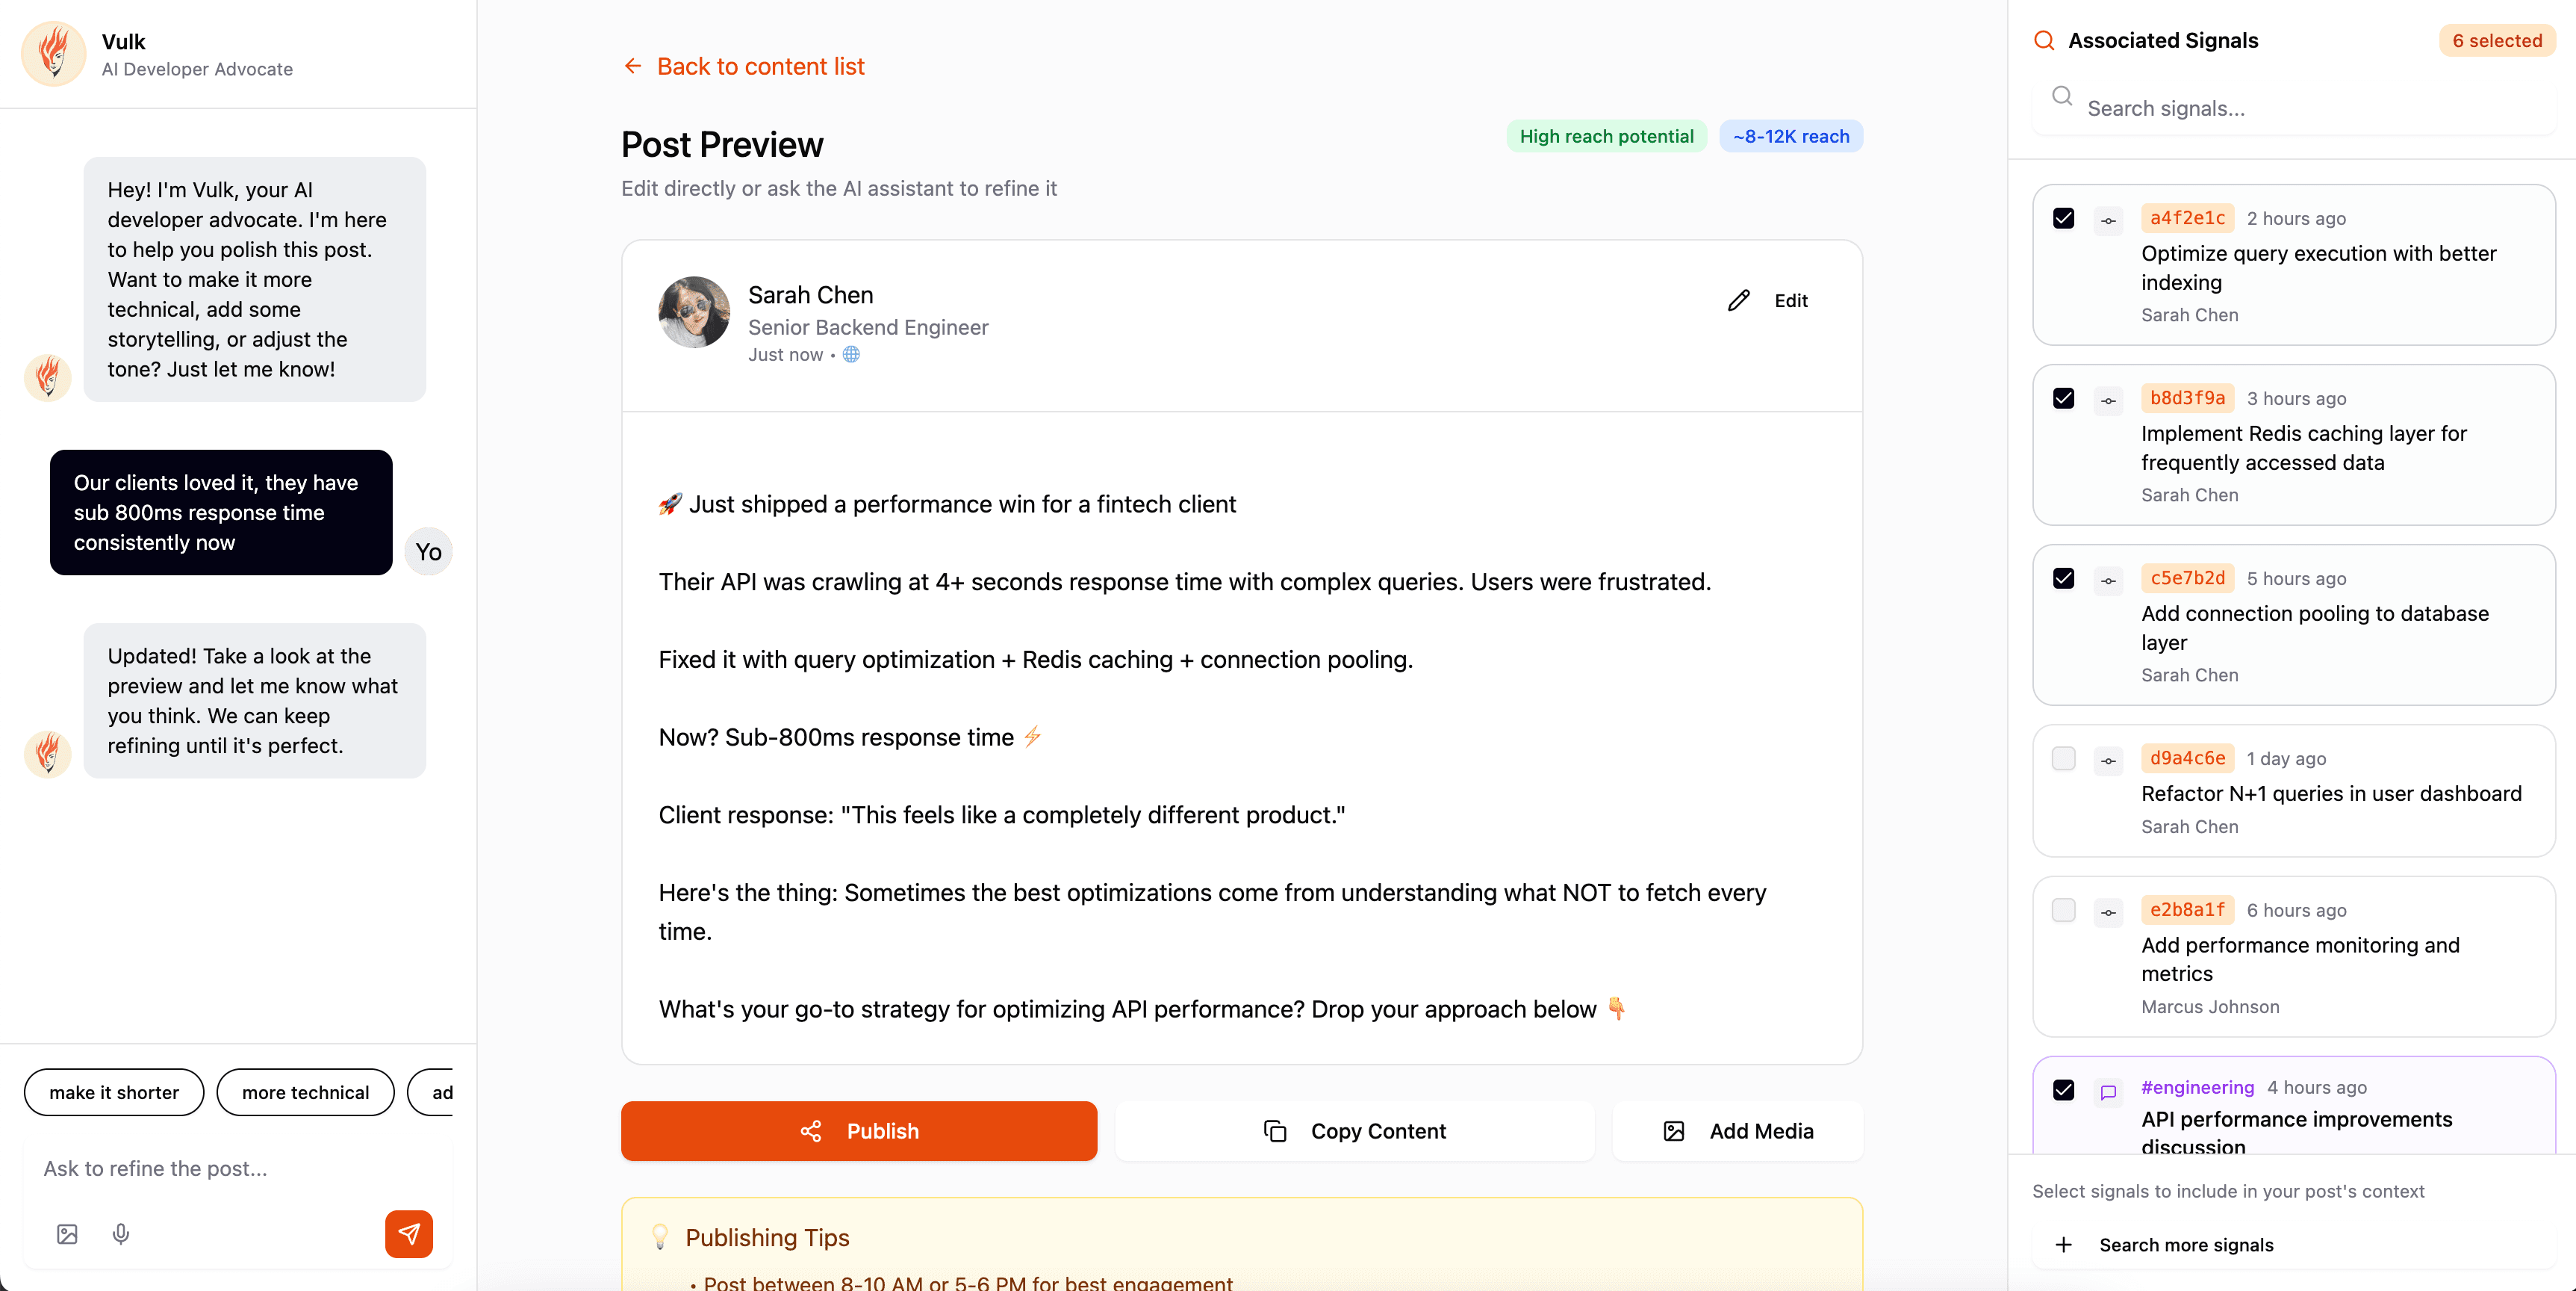Click the Copy Content icon
The image size is (2576, 1291).
click(x=1273, y=1131)
